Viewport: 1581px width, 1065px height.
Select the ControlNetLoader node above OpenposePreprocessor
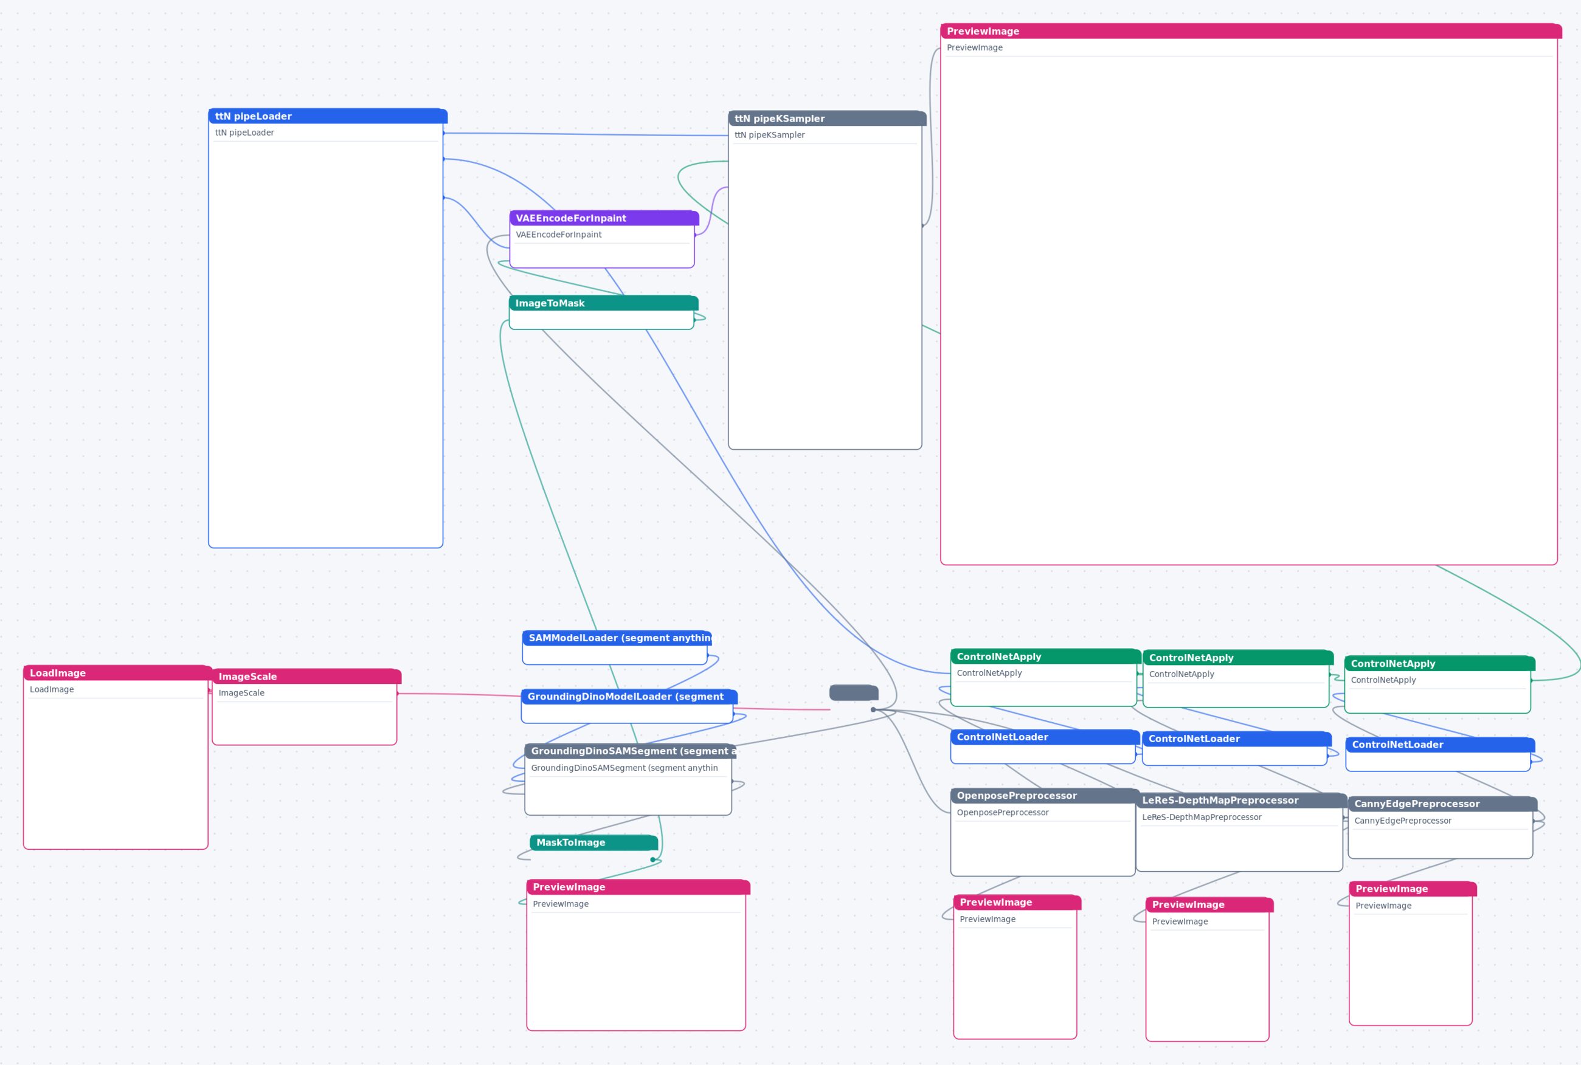click(x=1044, y=746)
